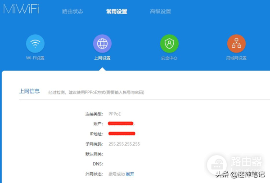Click the 默认网关 label
The height and width of the screenshot is (183, 270).
tap(94, 154)
